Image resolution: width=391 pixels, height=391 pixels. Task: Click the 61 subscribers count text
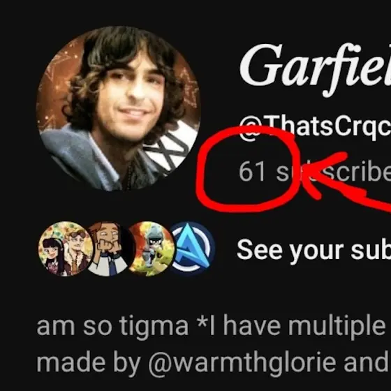pyautogui.click(x=315, y=172)
